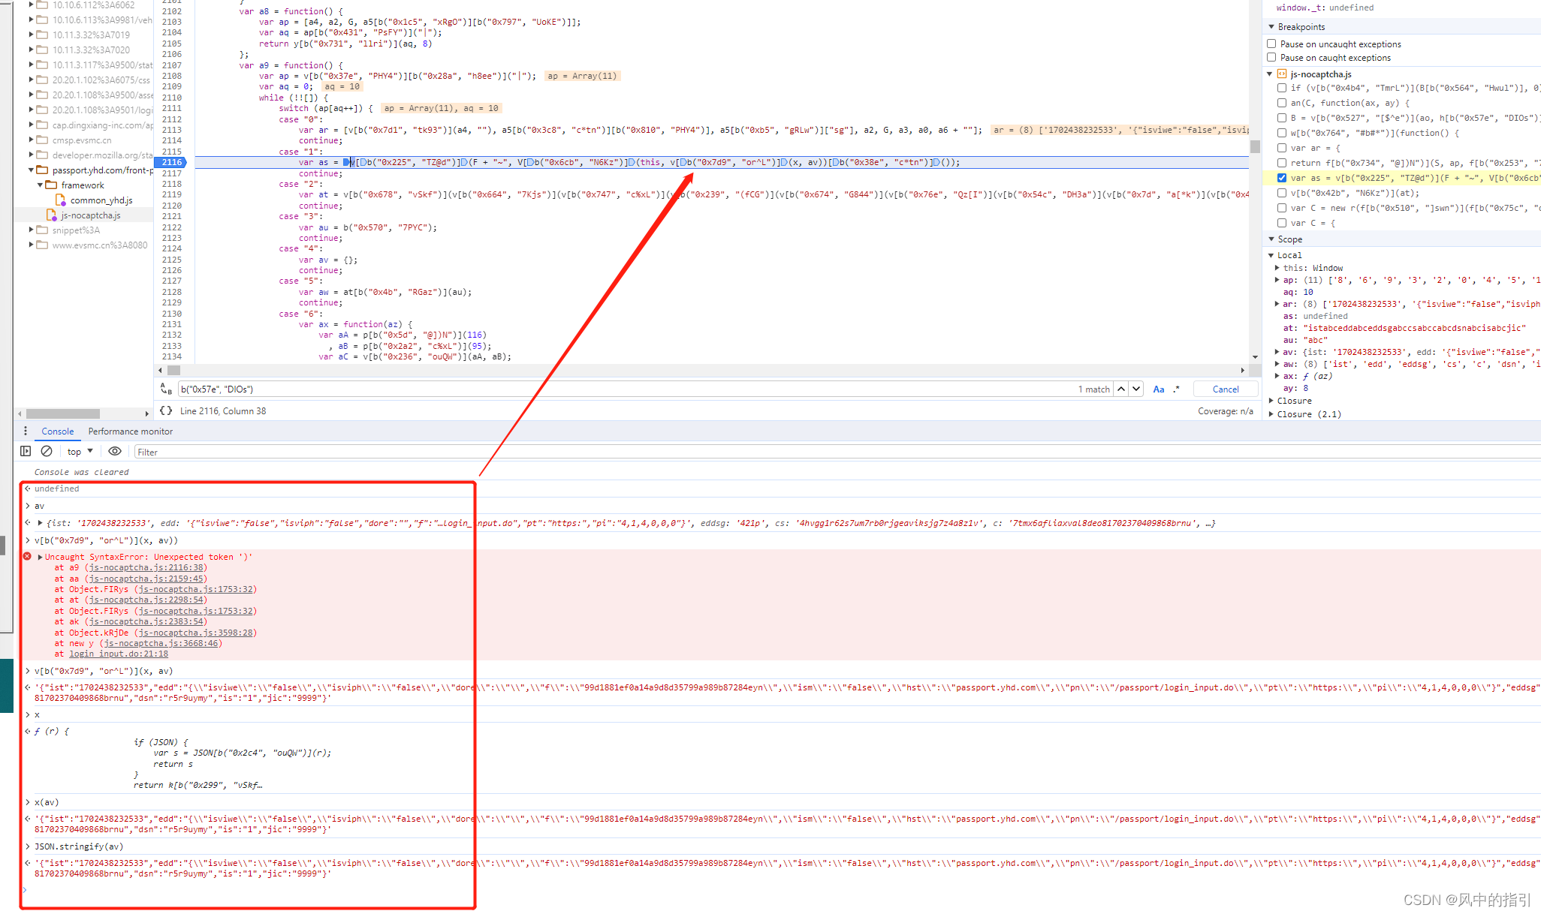Screen dimensions: 1541x914
Task: Enable match case Aa option
Action: tap(1159, 389)
